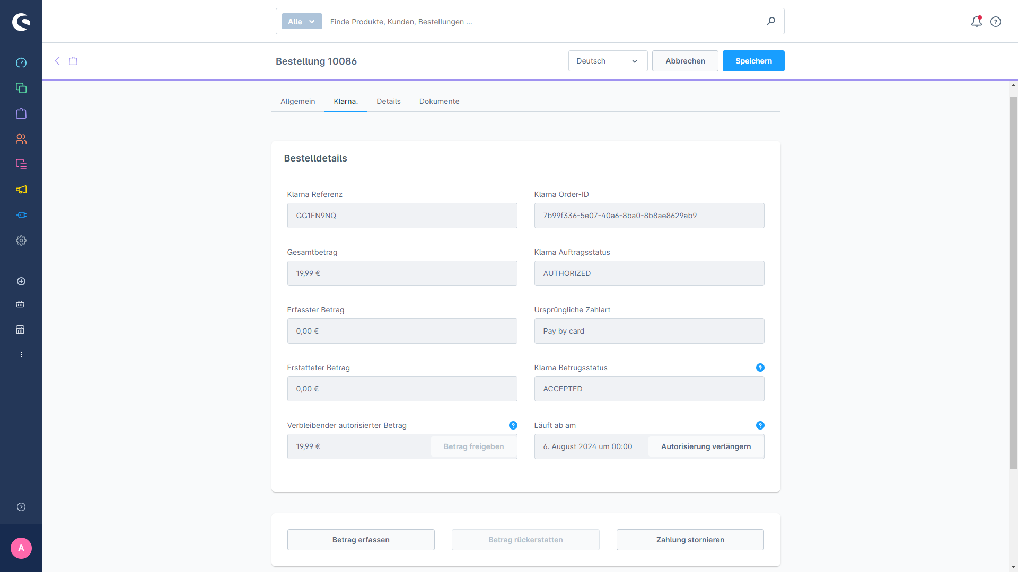This screenshot has width=1018, height=572.
Task: Open the Catalogues copy icon in sidebar
Action: tap(21, 88)
